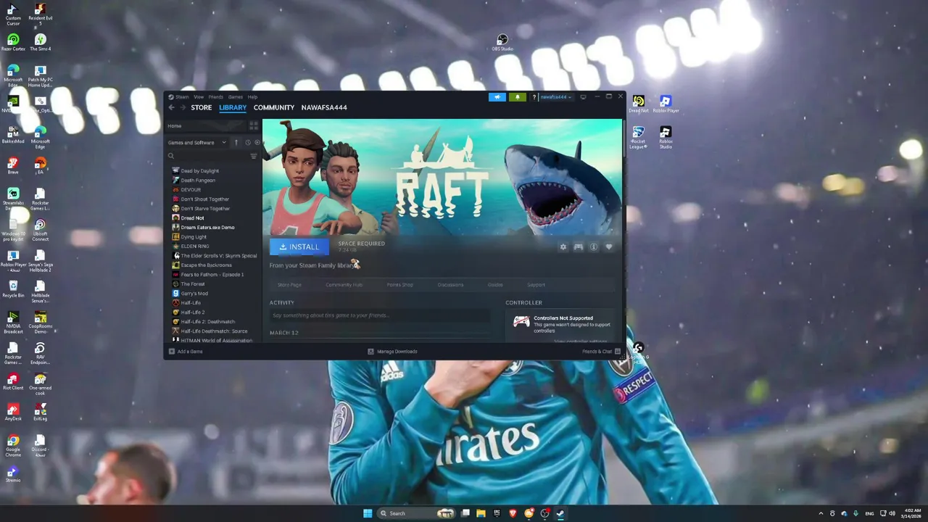
Task: Toggle the recent activity clock filter
Action: 247,142
